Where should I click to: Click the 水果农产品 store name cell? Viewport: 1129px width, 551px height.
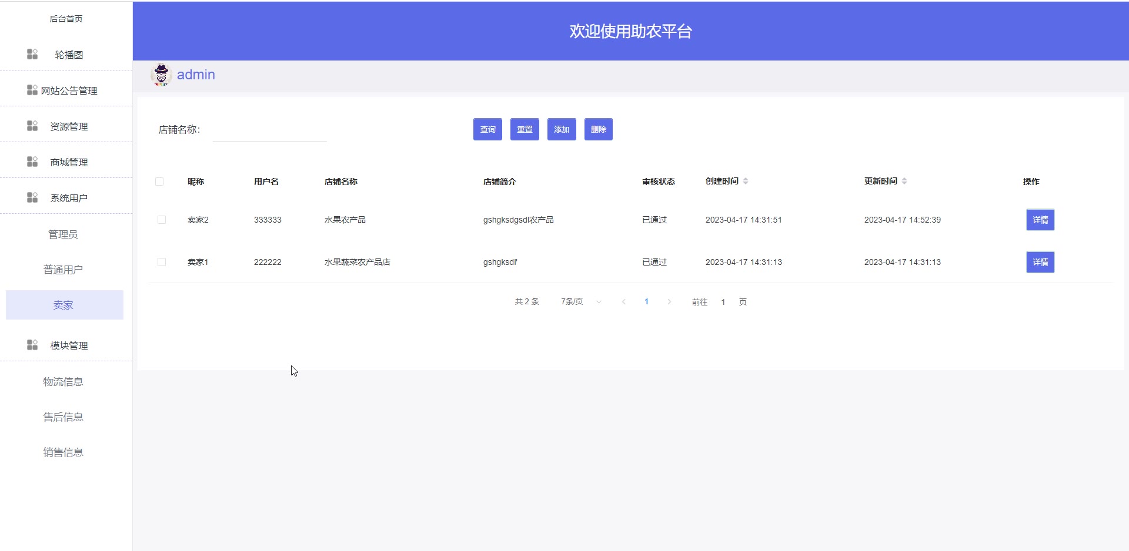[x=345, y=220]
